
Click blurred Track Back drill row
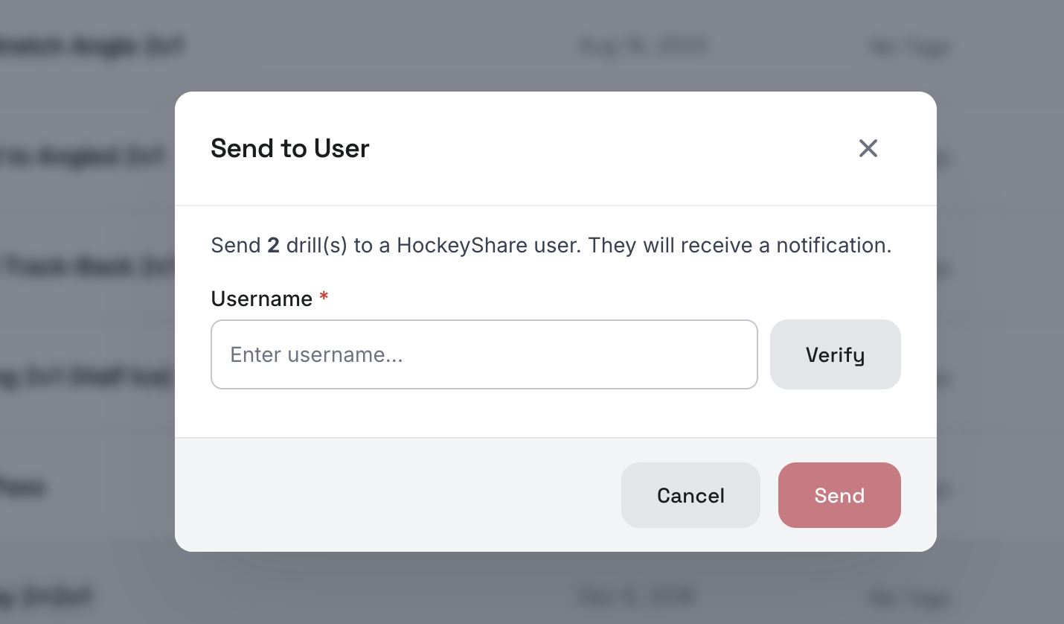(x=88, y=266)
